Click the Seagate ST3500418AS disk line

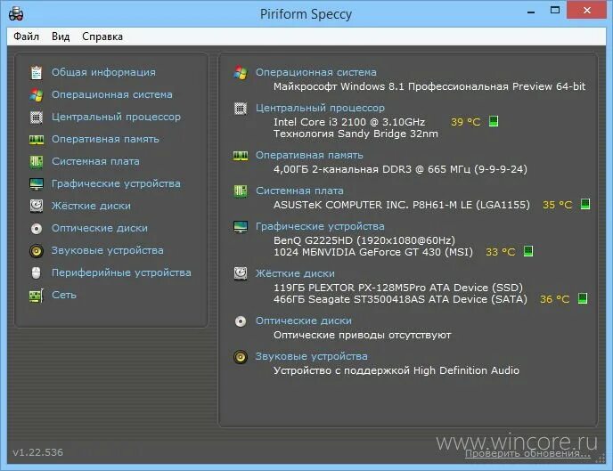400,299
